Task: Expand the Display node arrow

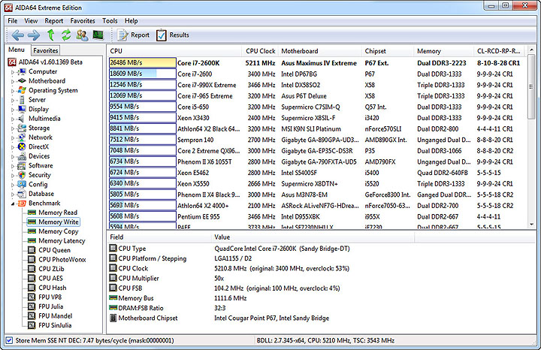Action: [x=13, y=110]
